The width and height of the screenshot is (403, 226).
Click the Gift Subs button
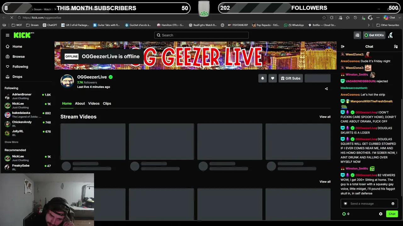point(291,78)
